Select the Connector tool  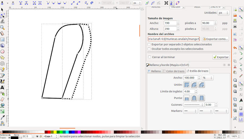2,123
